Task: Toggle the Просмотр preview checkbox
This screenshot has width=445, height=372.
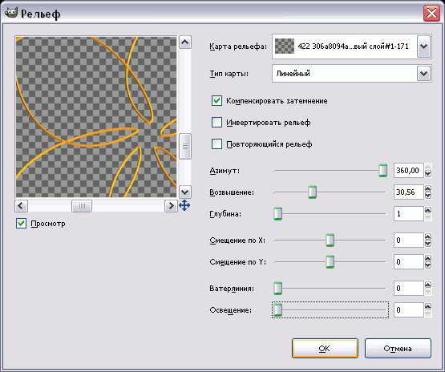Action: pyautogui.click(x=22, y=224)
